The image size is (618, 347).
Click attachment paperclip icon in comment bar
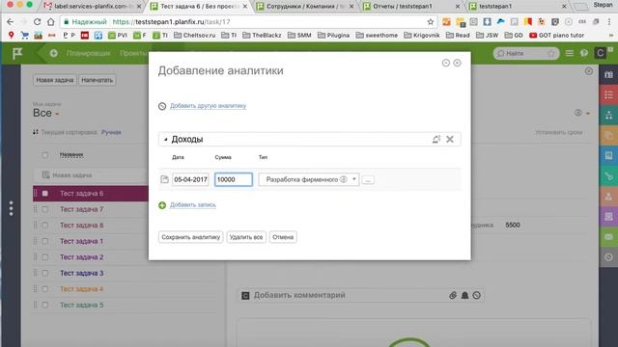click(453, 296)
